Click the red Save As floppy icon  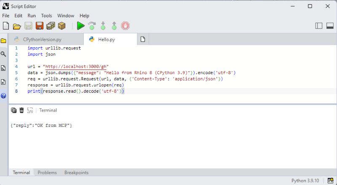point(39,26)
